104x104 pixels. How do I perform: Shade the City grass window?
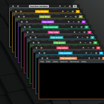(80, 43)
